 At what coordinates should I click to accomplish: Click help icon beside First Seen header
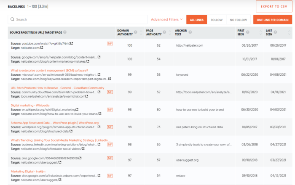point(248,32)
